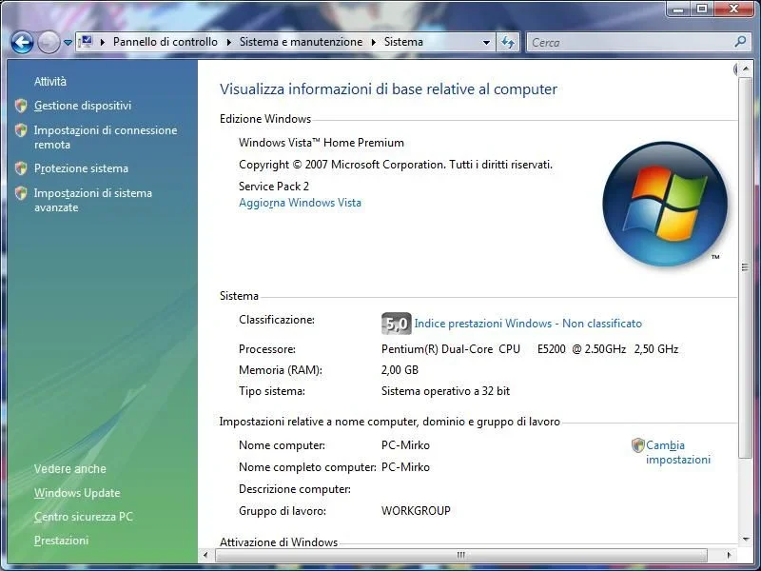Expand the arrow before Sistema breadcrumb

pos(374,42)
